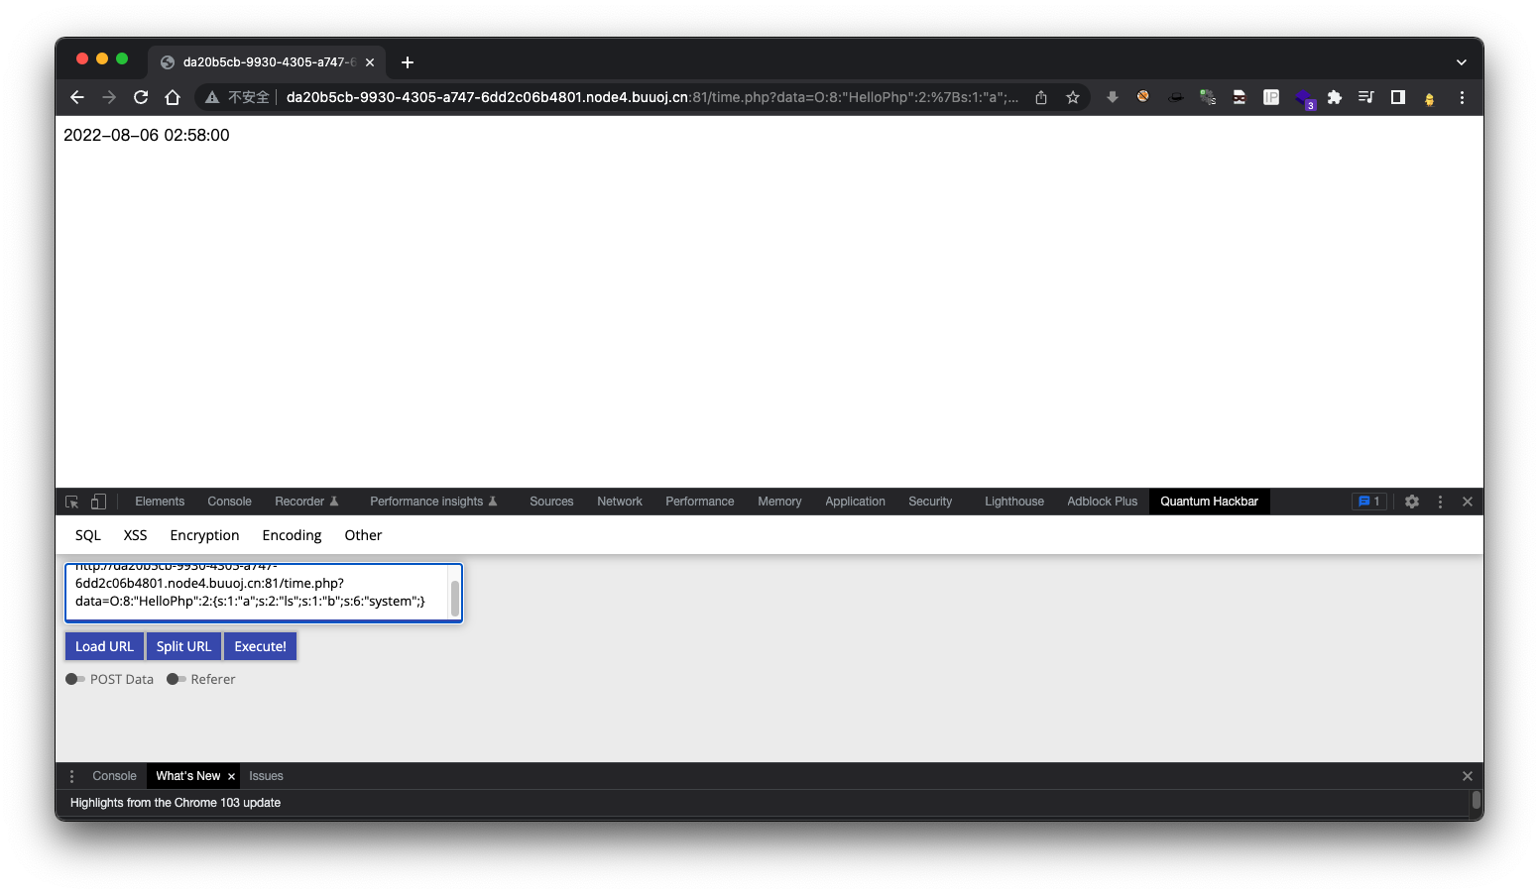Image resolution: width=1539 pixels, height=894 pixels.
Task: Switch to the Elements tab
Action: click(160, 502)
